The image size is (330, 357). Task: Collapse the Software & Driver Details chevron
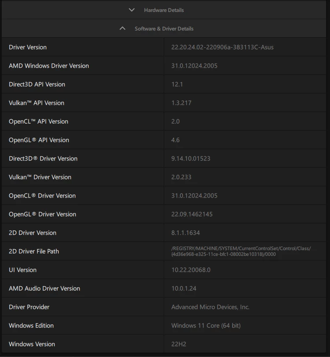[x=122, y=28]
